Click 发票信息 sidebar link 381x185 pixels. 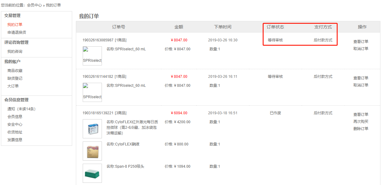pyautogui.click(x=15, y=140)
